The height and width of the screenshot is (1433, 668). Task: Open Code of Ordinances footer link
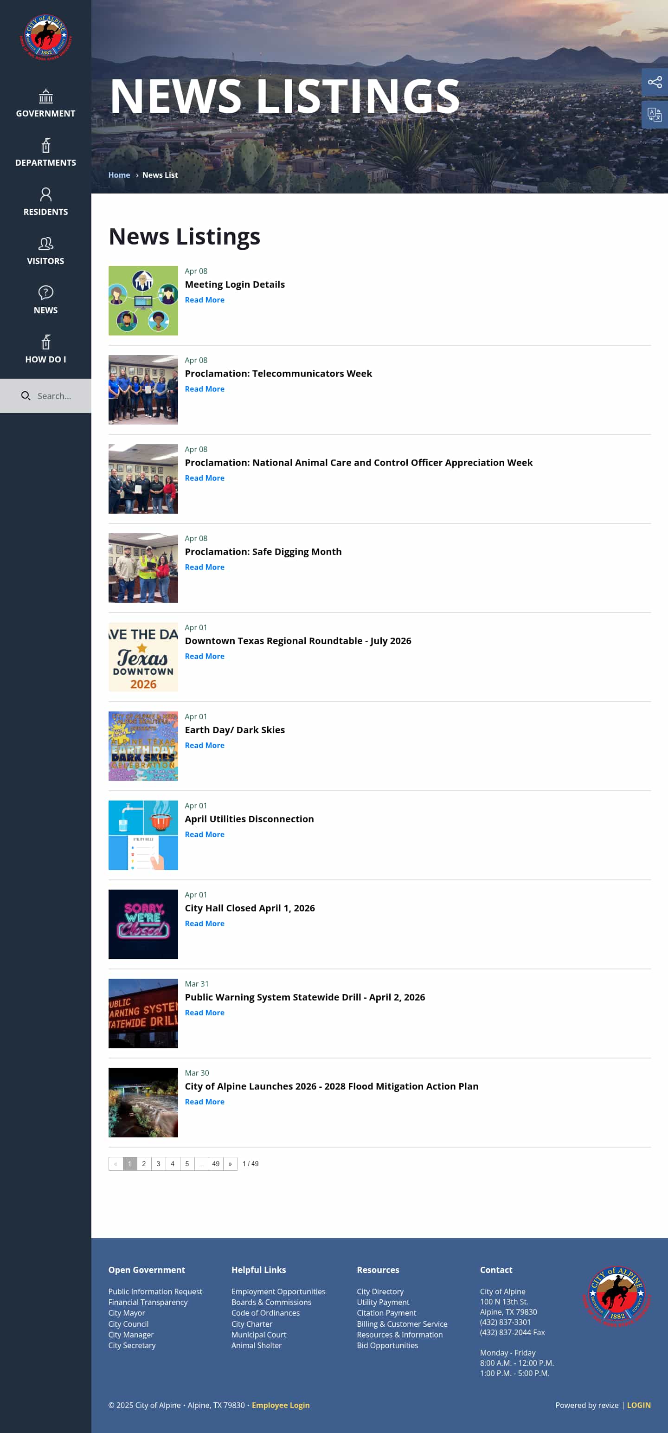pos(265,1313)
